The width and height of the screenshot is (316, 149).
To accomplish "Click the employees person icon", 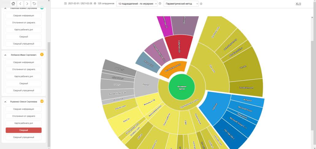I will pyautogui.click(x=95, y=4).
